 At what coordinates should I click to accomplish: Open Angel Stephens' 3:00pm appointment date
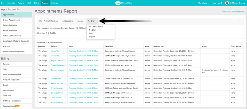coord(83,102)
